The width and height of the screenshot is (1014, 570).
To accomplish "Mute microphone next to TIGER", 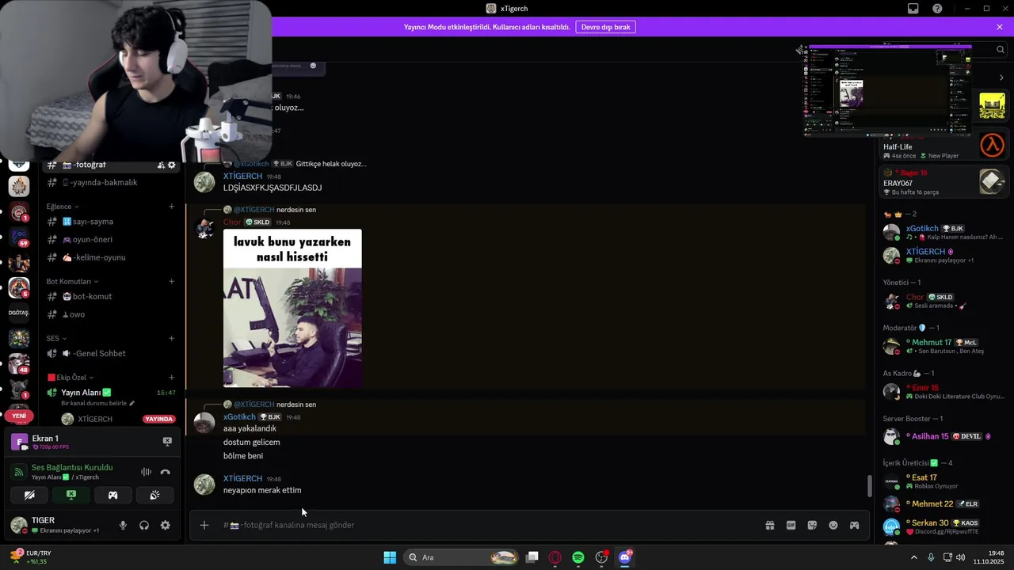I will point(123,525).
